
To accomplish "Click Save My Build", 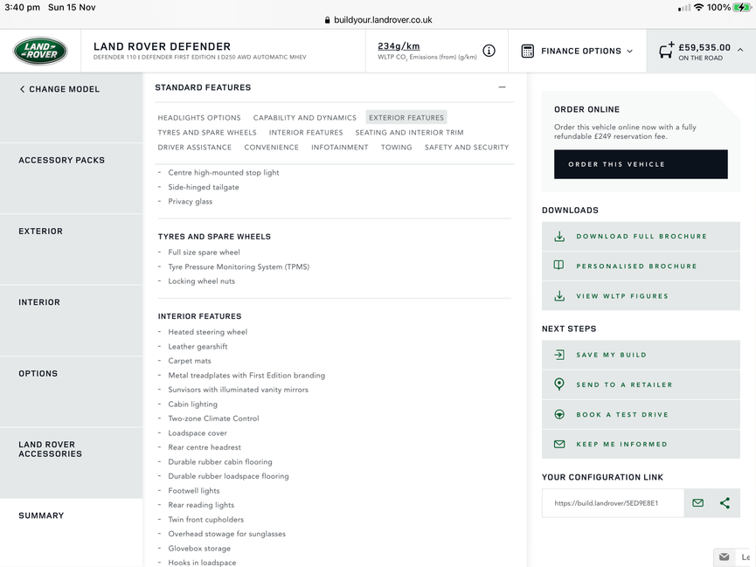I will coord(641,355).
